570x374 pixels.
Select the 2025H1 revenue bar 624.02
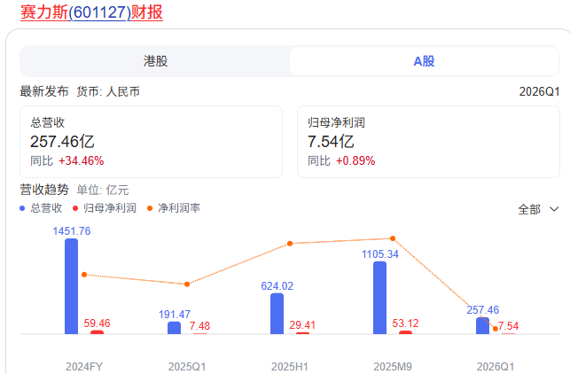(277, 314)
